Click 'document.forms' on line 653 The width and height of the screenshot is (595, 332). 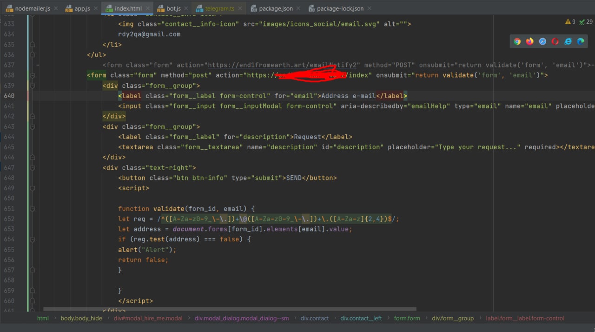click(200, 229)
